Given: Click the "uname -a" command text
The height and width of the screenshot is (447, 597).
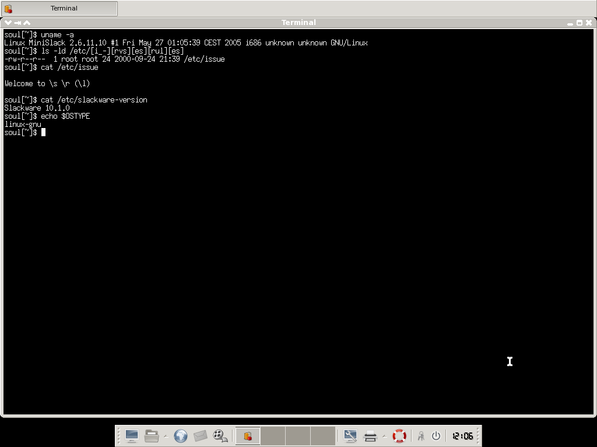Looking at the screenshot, I should pos(57,34).
